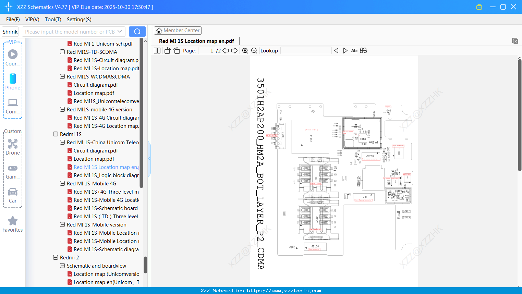Open the Tool(T) menu
522x294 pixels.
coord(53,20)
